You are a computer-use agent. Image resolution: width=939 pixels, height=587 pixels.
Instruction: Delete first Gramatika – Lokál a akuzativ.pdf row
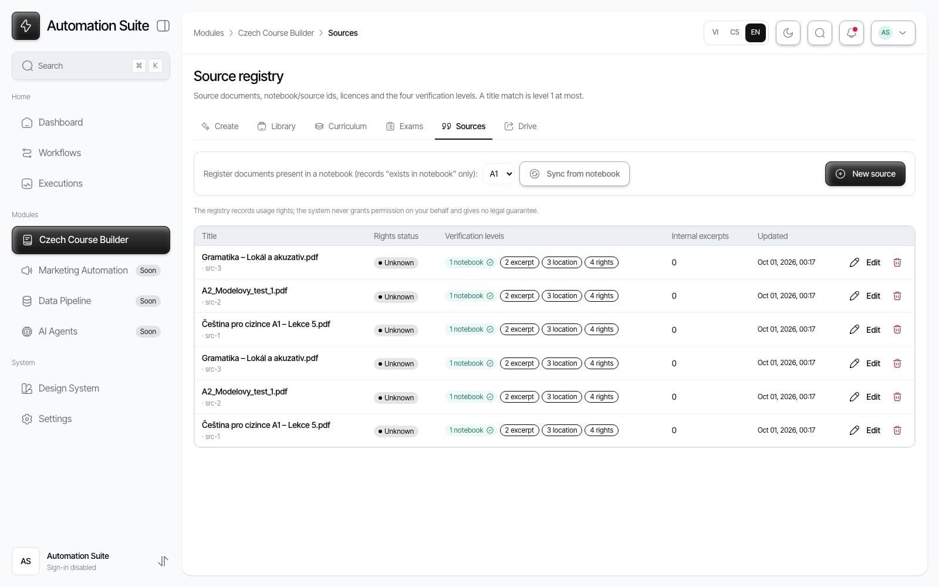click(x=897, y=262)
